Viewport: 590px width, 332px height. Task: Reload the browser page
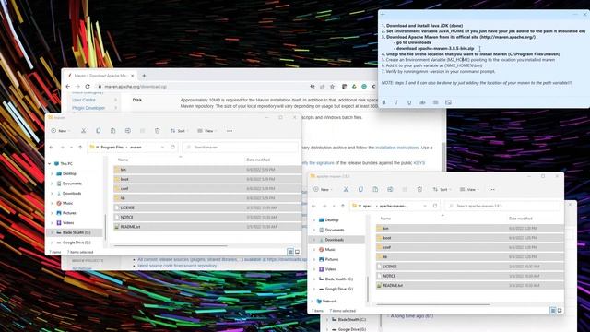[88, 86]
